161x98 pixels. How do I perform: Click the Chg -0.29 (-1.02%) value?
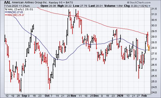136,6
